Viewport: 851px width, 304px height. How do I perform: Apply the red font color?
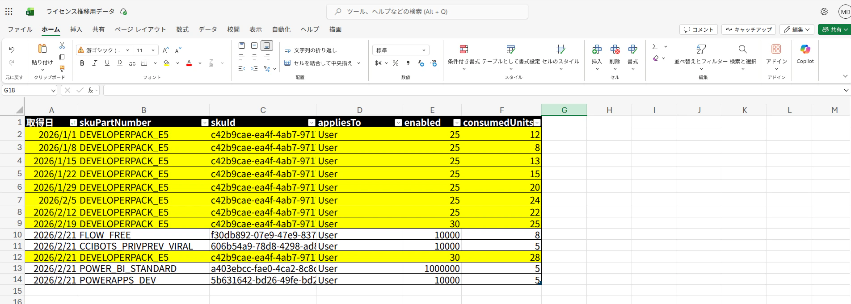189,63
